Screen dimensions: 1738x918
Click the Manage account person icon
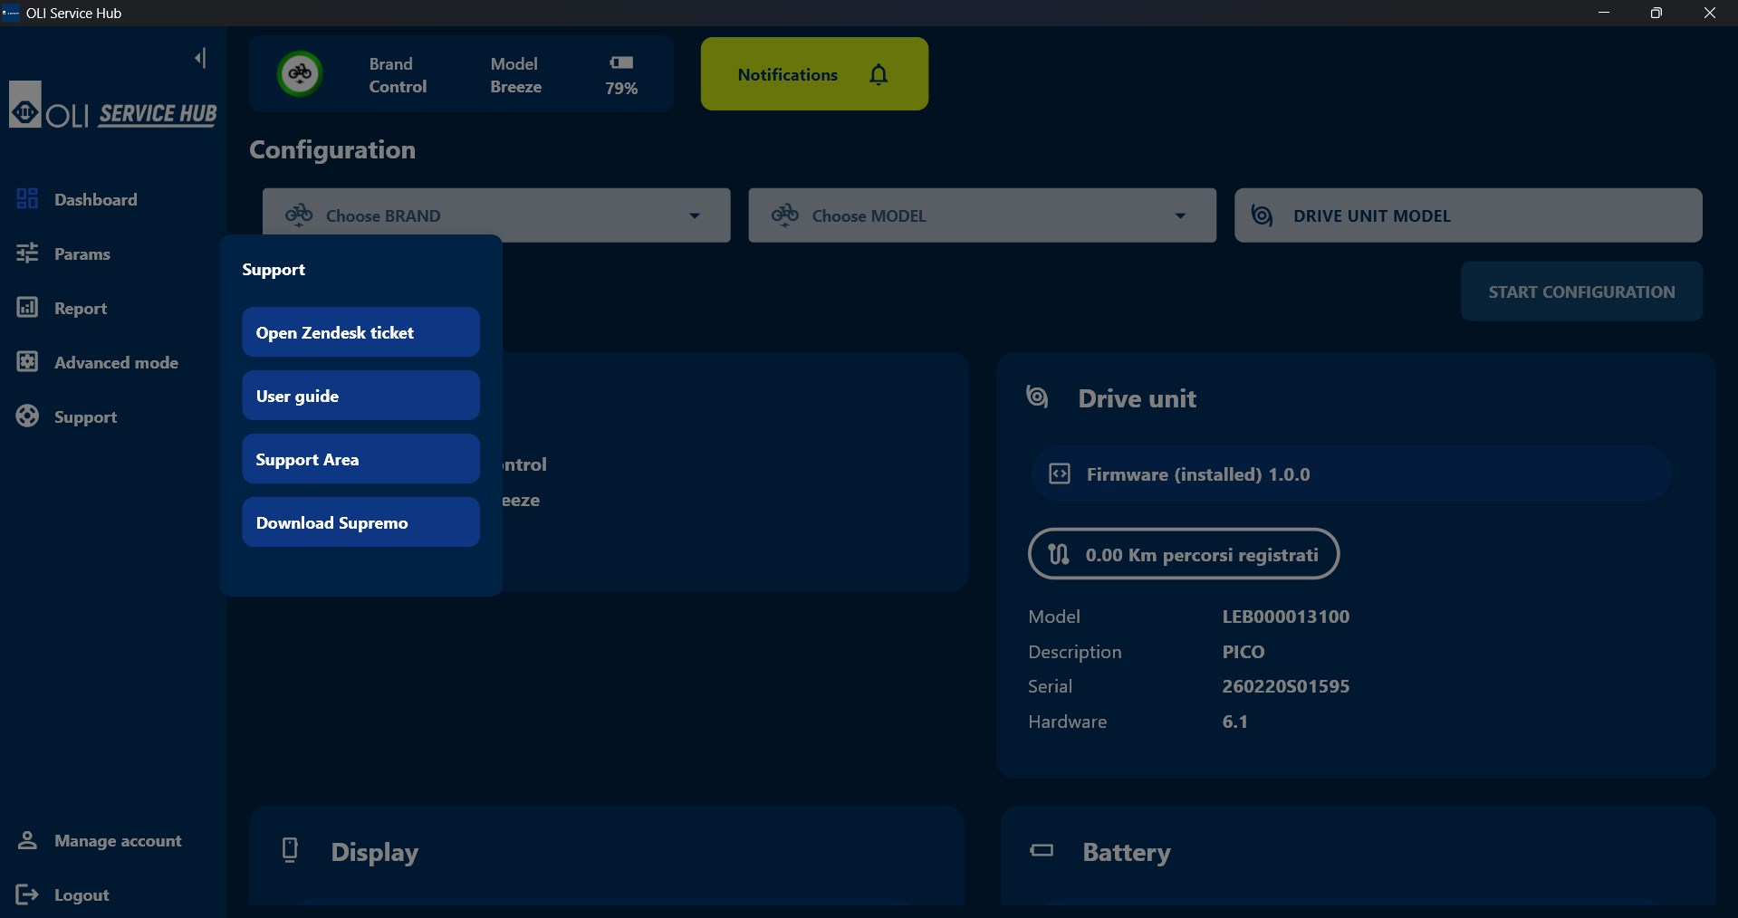tap(27, 840)
